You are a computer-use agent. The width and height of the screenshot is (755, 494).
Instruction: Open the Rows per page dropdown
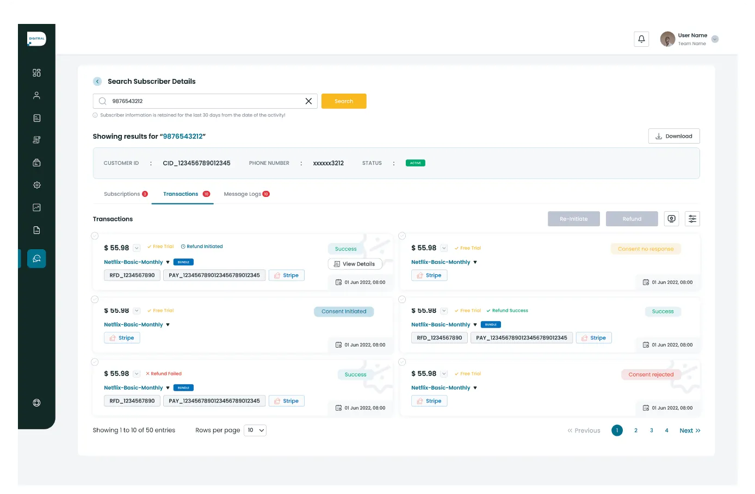(x=255, y=430)
